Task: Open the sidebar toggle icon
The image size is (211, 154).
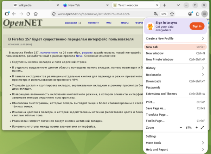Action: pyautogui.click(x=7, y=14)
